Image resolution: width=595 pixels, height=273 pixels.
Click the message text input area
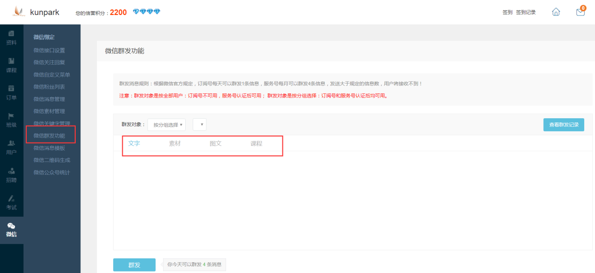(352, 200)
